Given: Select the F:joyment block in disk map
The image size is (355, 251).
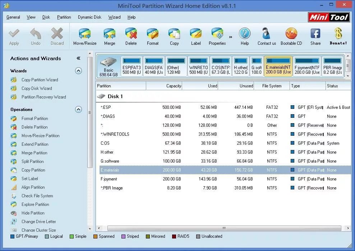Looking at the screenshot, I should point(307,66).
